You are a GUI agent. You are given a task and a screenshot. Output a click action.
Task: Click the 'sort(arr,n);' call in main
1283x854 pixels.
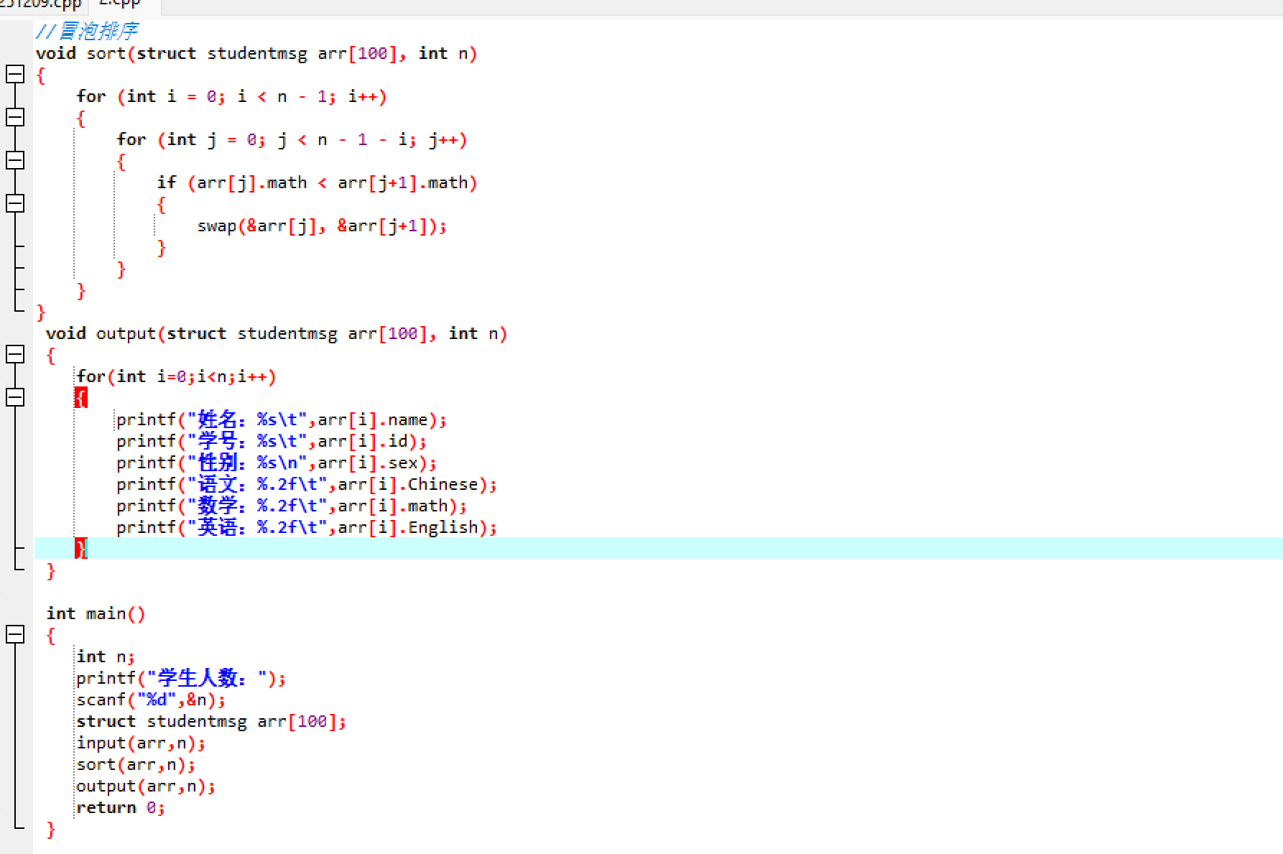136,765
